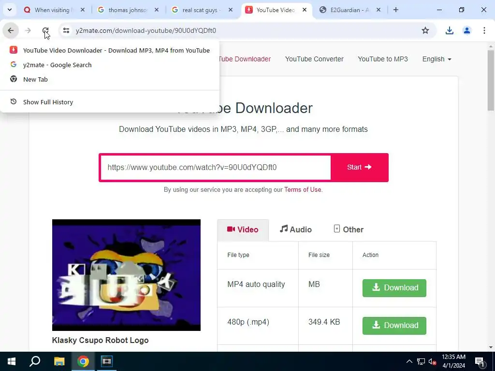
Task: Click the address bar URL
Action: tap(146, 30)
